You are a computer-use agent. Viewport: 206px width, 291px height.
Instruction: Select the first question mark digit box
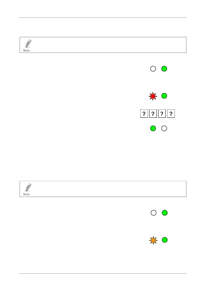[x=144, y=114]
